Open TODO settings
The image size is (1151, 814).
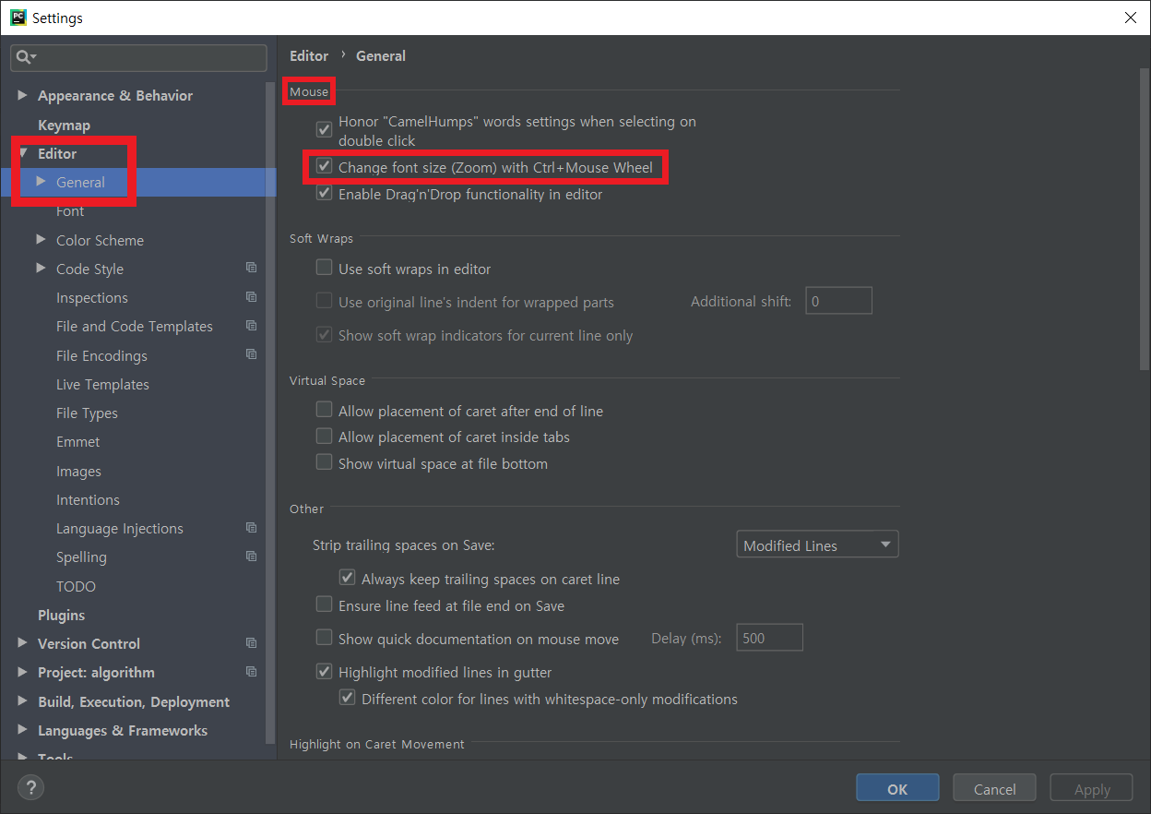point(76,586)
